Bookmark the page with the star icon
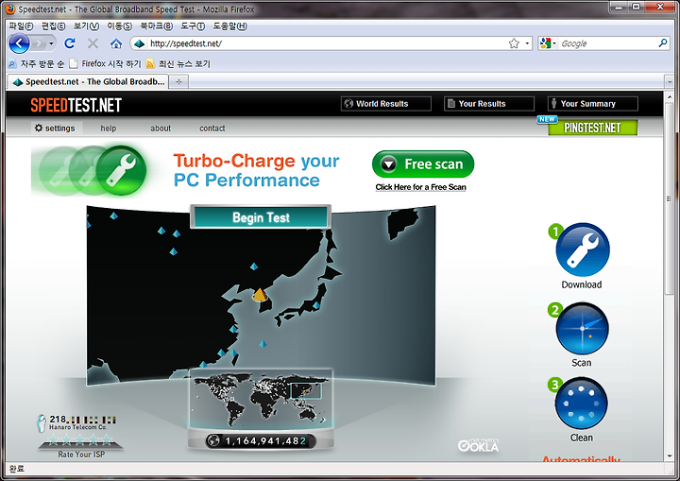 (514, 43)
